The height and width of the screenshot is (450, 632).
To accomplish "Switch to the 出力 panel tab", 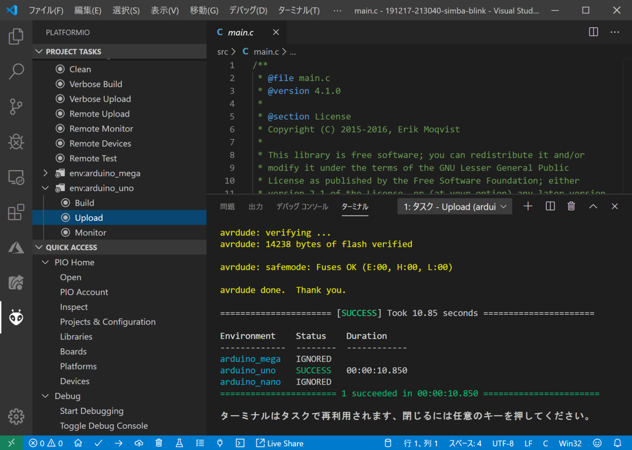I will [255, 207].
